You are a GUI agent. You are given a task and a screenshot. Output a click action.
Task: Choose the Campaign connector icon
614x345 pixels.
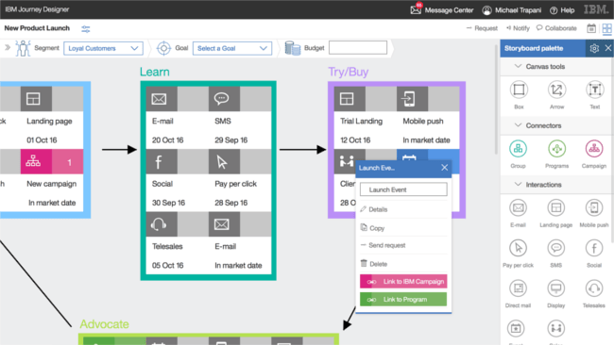(594, 149)
